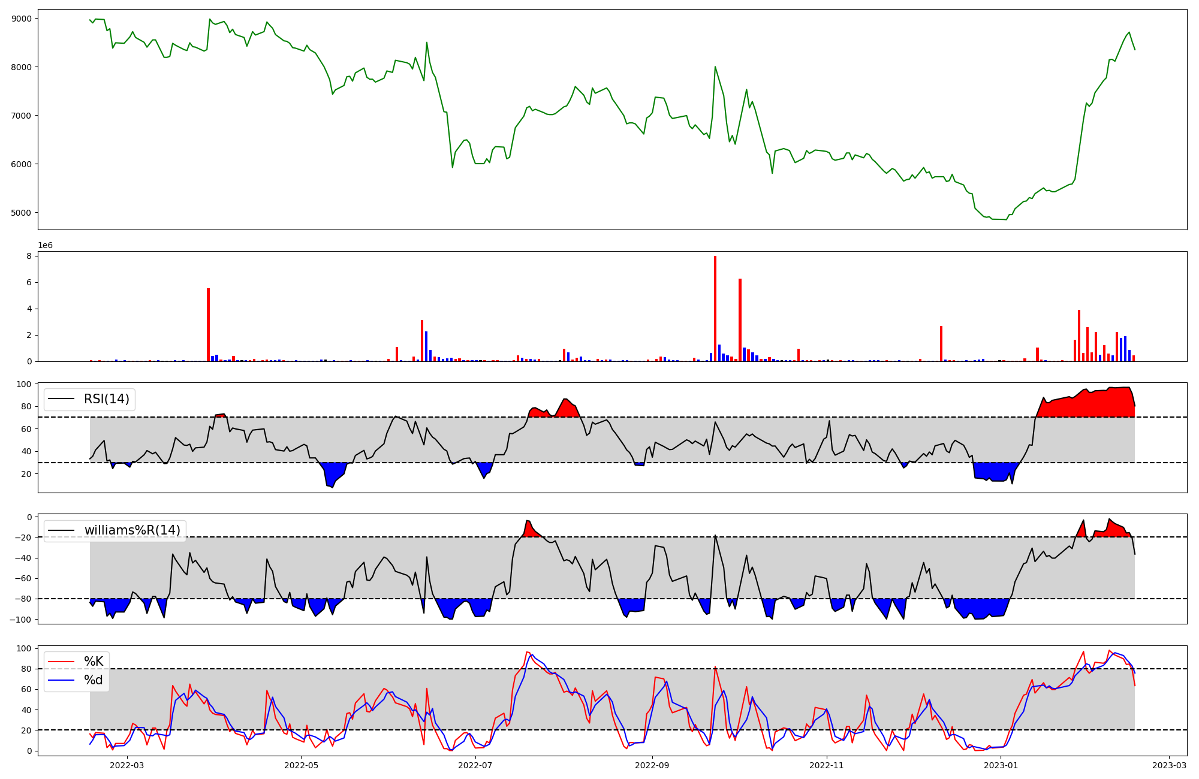The image size is (1199, 779).
Task: Click the 5.5M red volume bar near April 2022
Action: pyautogui.click(x=208, y=325)
